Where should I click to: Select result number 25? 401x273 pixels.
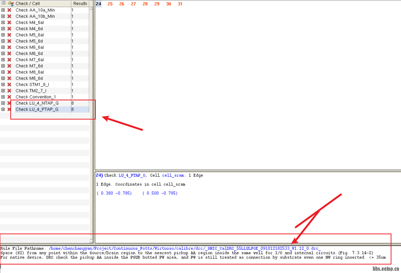(110, 4)
